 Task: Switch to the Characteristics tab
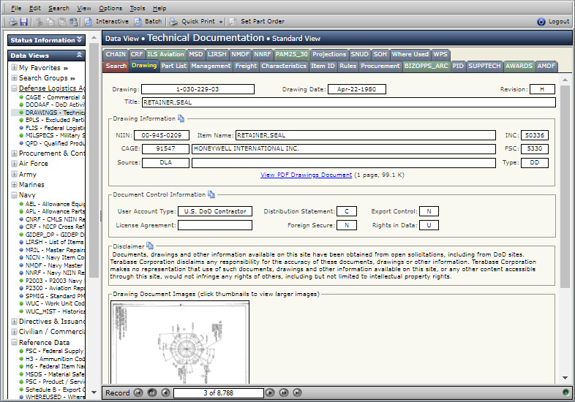click(284, 66)
